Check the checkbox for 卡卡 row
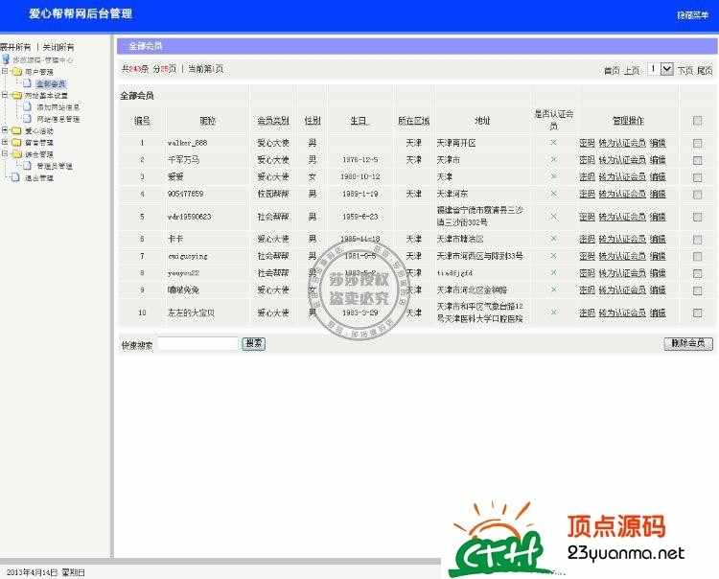Screen dimensions: 719x579 pos(697,240)
